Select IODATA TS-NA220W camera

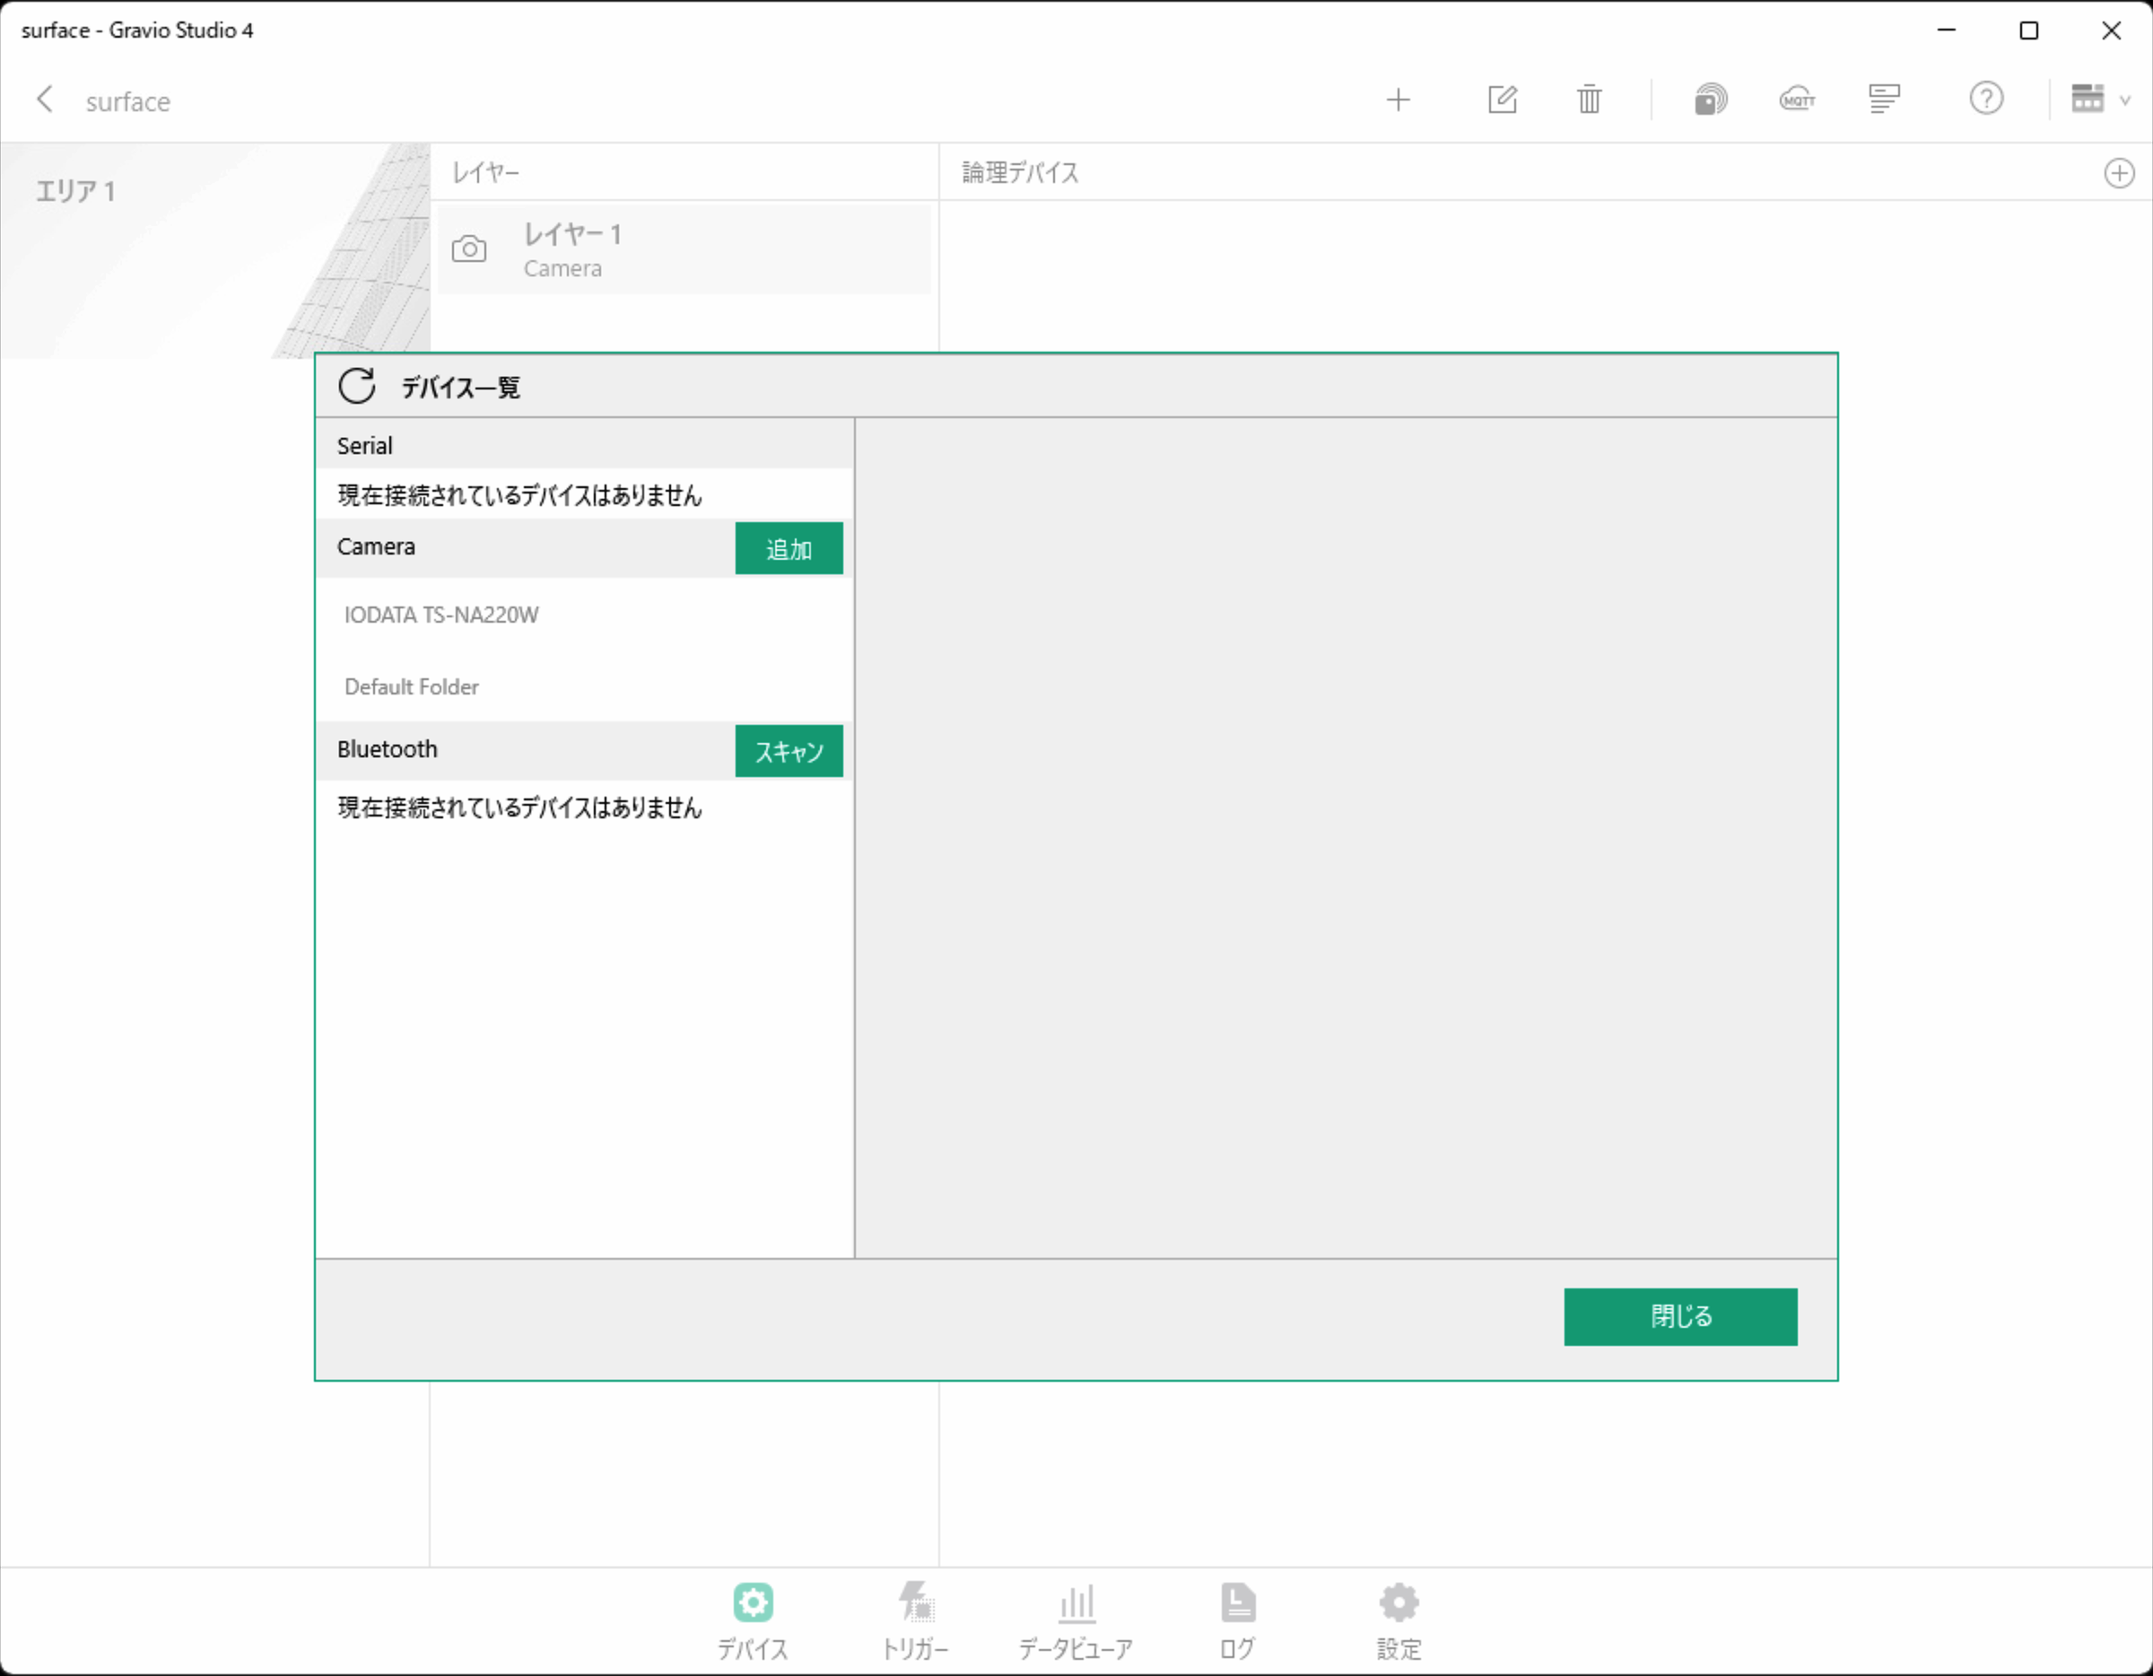(x=585, y=615)
